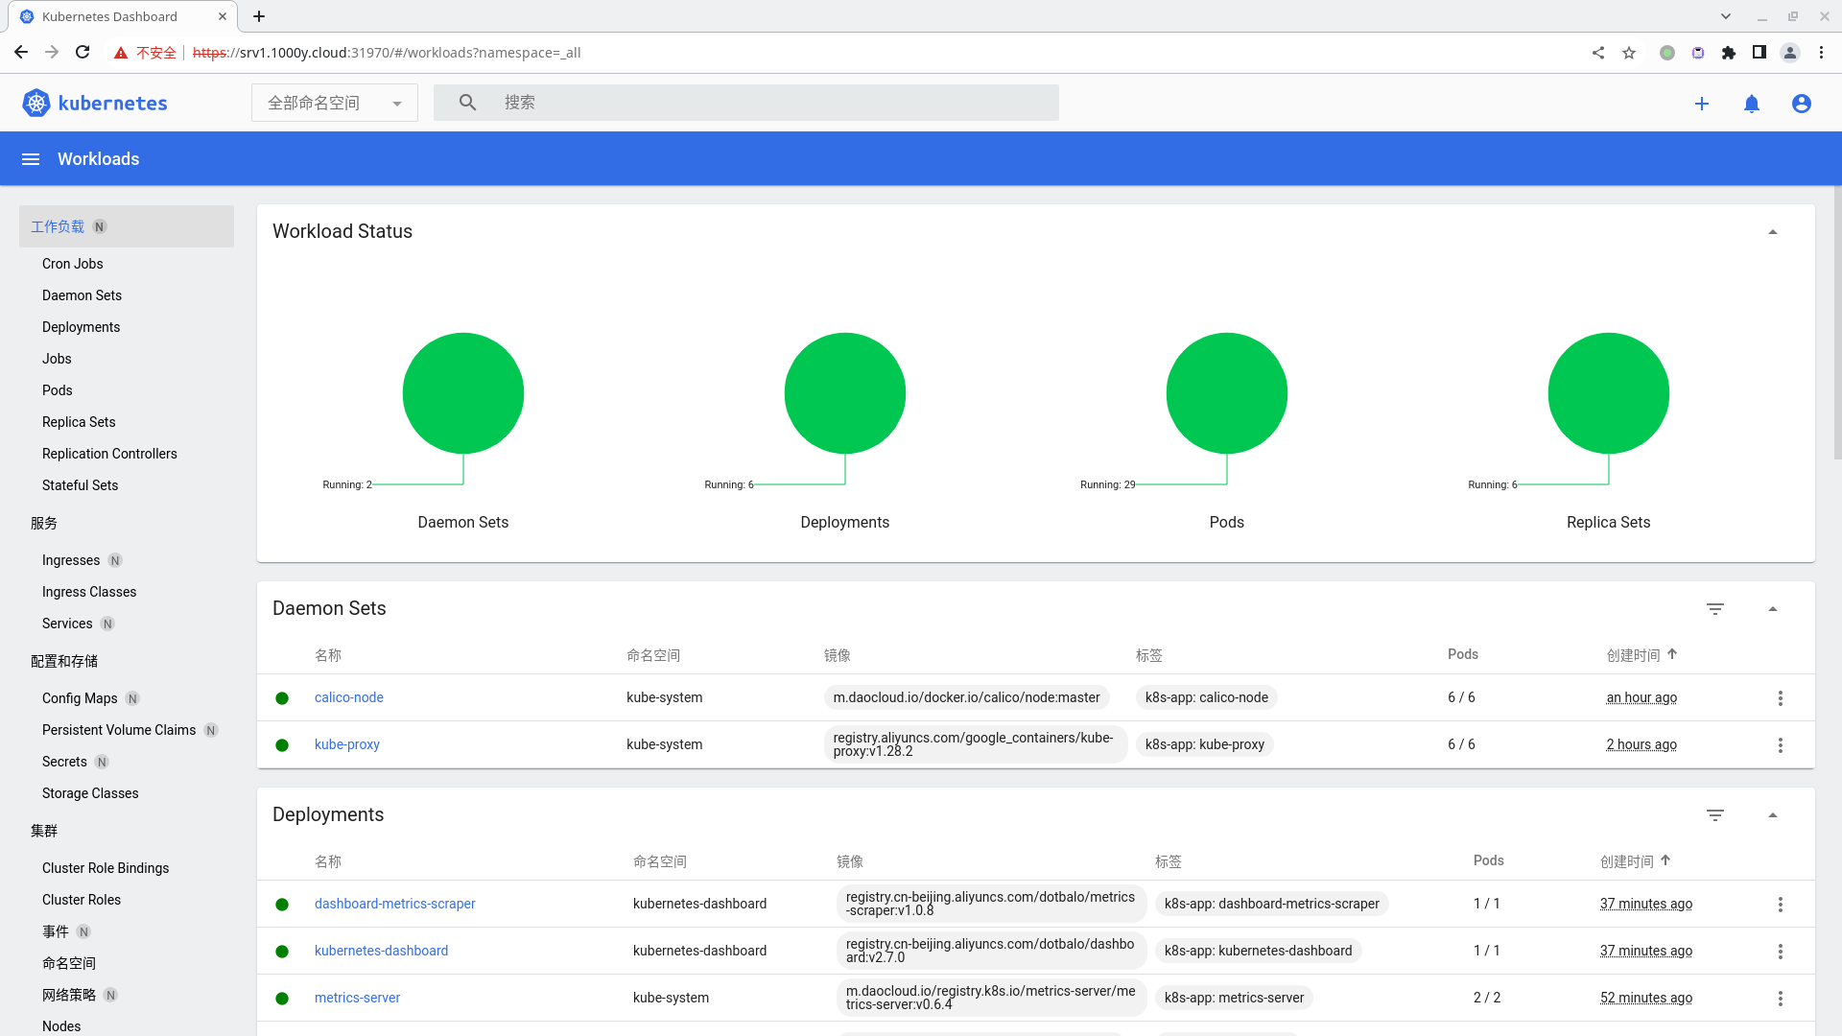Open calico-node daemon set link

(x=349, y=697)
